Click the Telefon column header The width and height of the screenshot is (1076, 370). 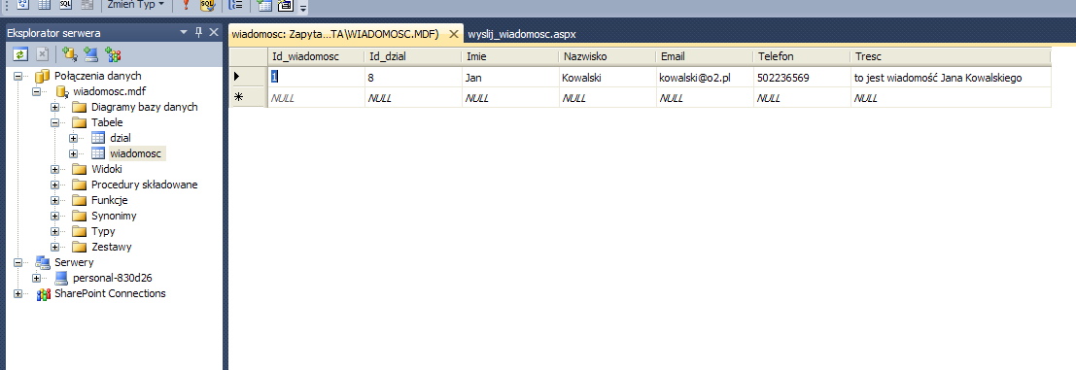802,57
